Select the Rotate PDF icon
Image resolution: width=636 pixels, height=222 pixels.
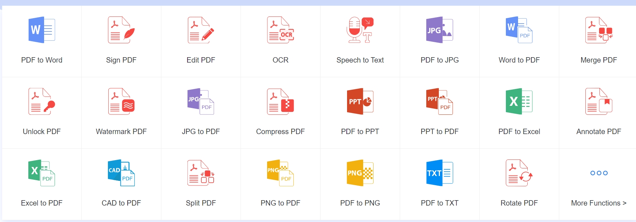pyautogui.click(x=519, y=173)
